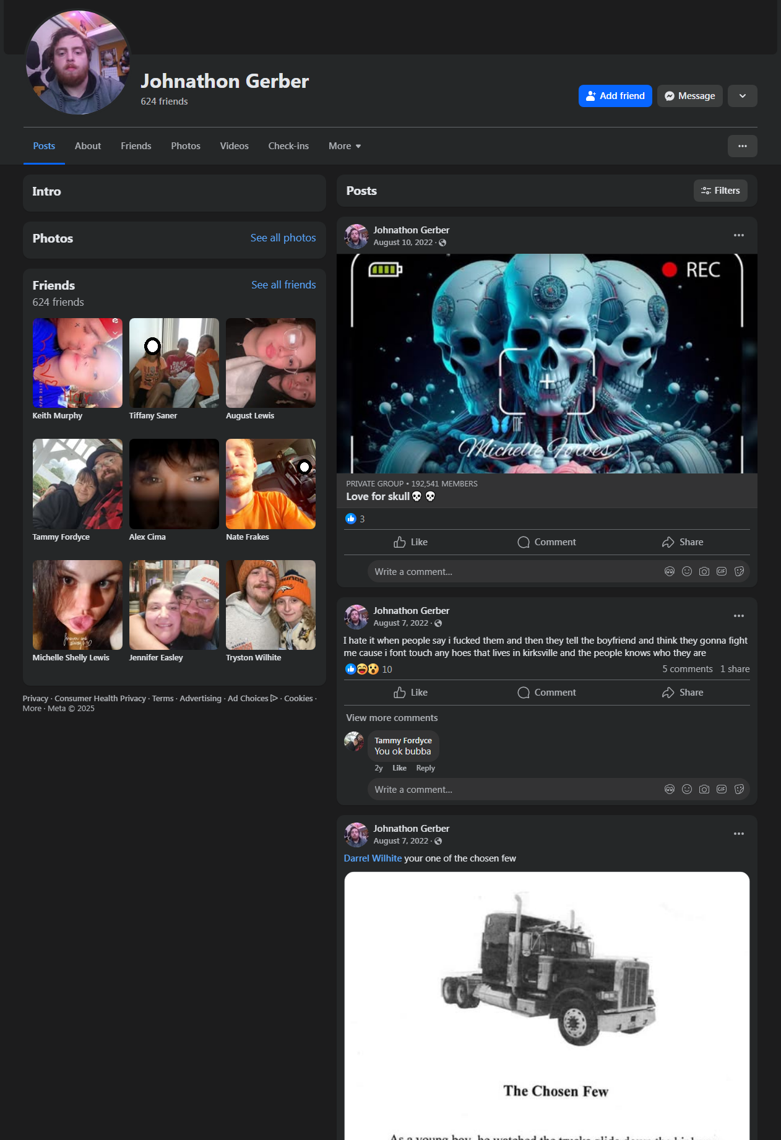Open the Videos tab
This screenshot has height=1140, width=781.
coord(235,146)
